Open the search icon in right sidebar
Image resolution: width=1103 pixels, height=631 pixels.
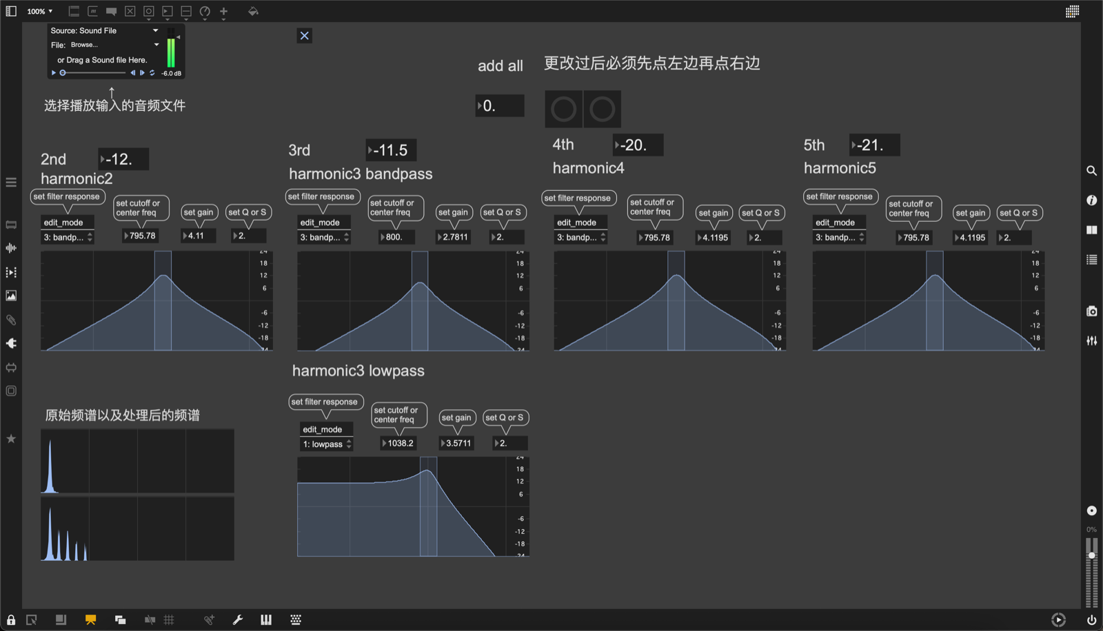(1091, 170)
